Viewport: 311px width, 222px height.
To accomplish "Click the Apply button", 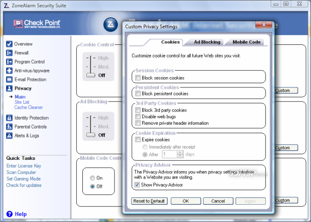I will pyautogui.click(x=250, y=201).
